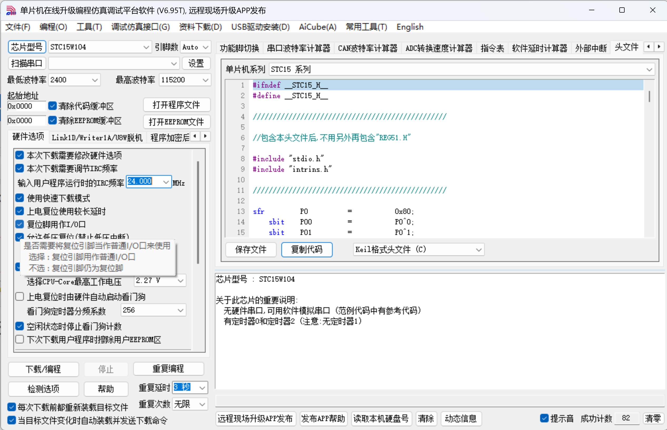Click 检测选项 button

[x=43, y=388]
